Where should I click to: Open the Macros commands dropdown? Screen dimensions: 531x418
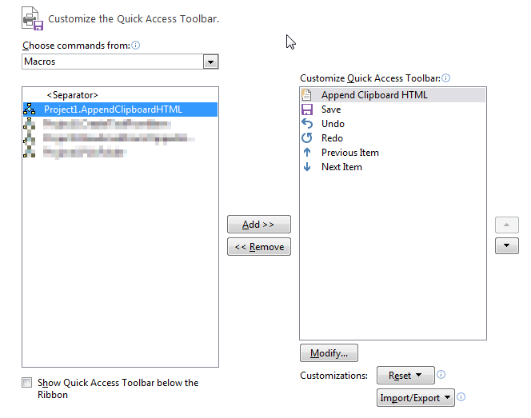[210, 62]
